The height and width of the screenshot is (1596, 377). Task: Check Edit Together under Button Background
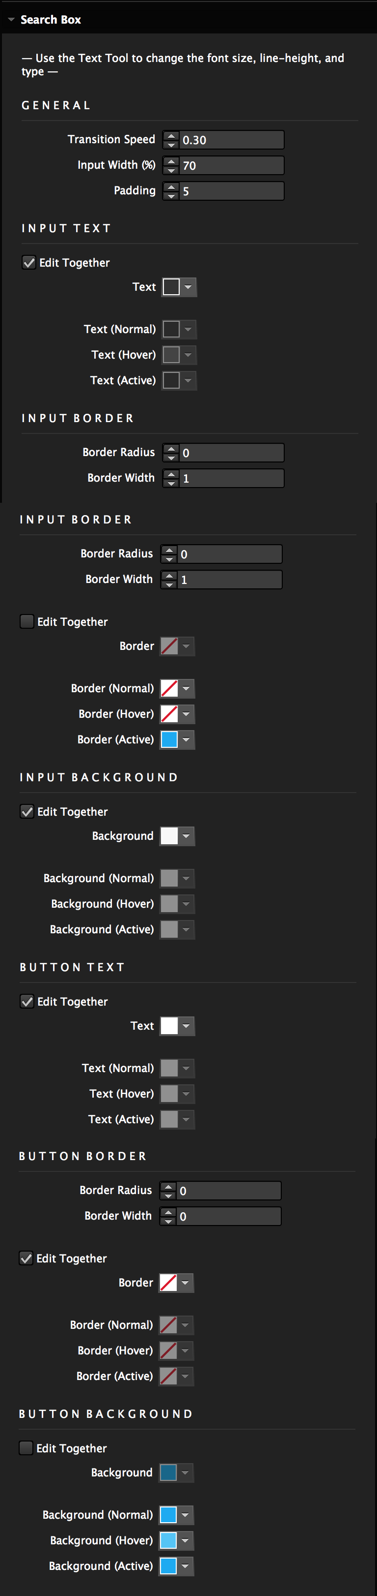[x=26, y=1448]
